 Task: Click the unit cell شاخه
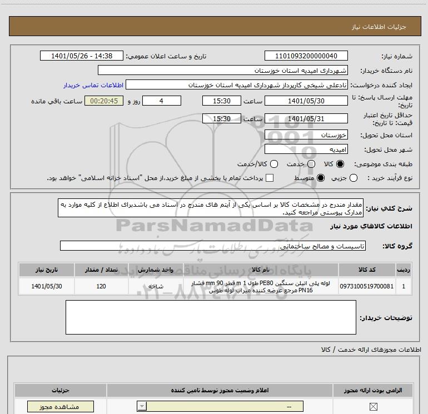pyautogui.click(x=156, y=286)
